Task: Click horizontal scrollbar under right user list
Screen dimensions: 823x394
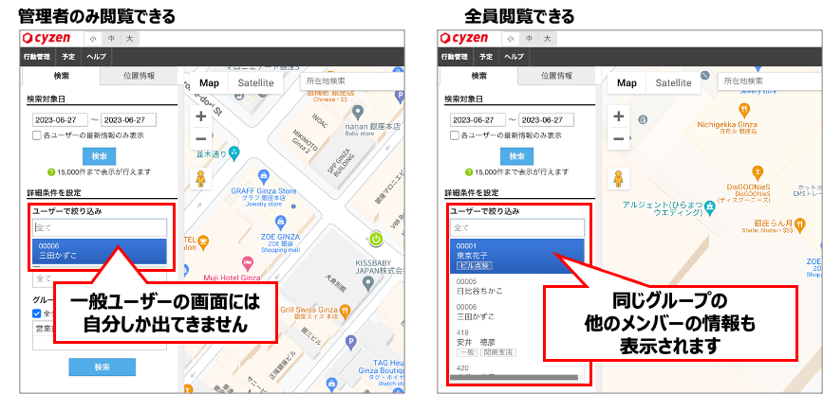Action: pos(514,377)
